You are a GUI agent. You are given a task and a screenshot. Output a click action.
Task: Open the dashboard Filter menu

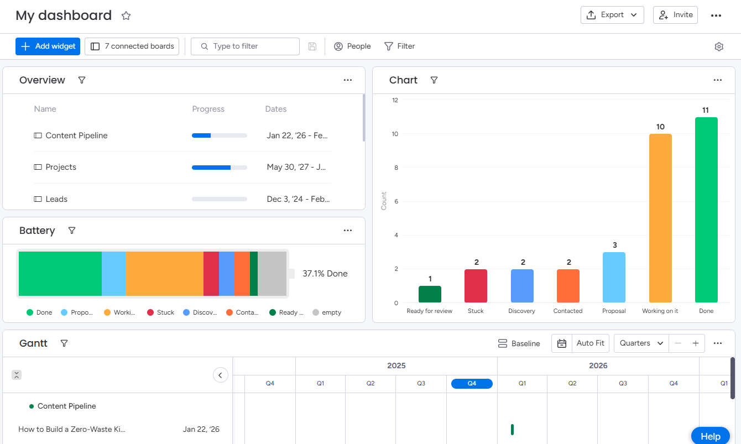tap(399, 46)
